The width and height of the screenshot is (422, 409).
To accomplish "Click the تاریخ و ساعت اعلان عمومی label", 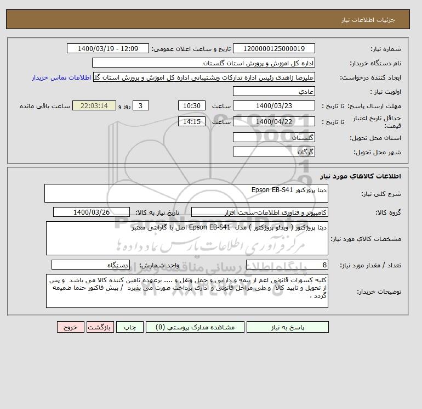I will point(191,49).
